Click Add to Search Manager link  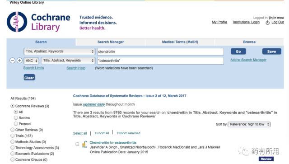coord(248,60)
